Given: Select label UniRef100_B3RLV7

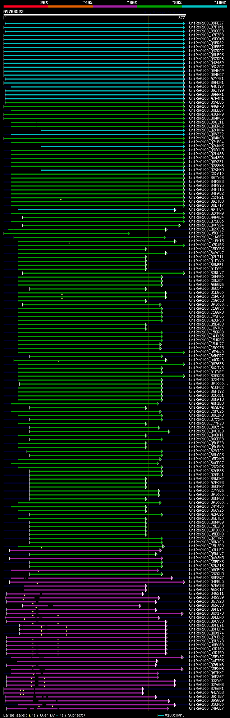Looking at the screenshot, I should [x=206, y=273].
